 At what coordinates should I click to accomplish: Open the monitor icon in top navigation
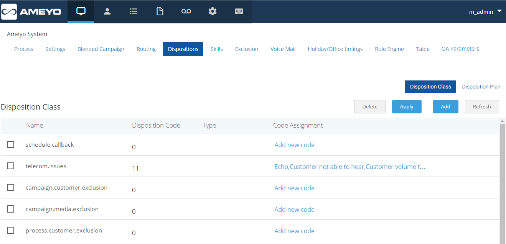[81, 11]
